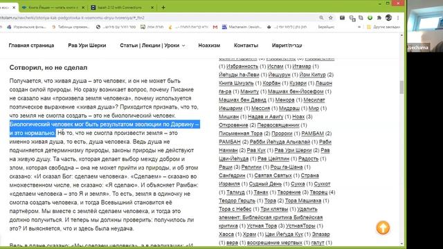
Task: Open the overlapping squares extension icon
Action: click(x=352, y=18)
